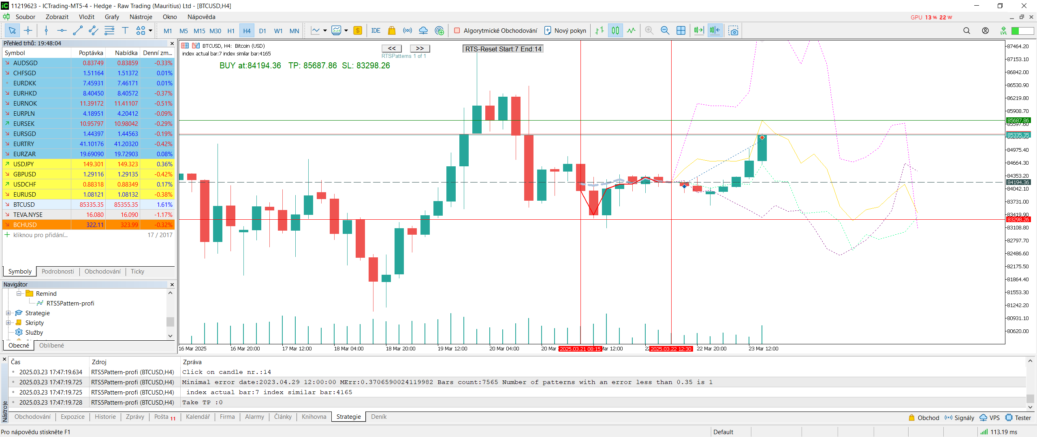Tile chart windows grid icon
Screen dimensions: 1037x437
click(681, 30)
